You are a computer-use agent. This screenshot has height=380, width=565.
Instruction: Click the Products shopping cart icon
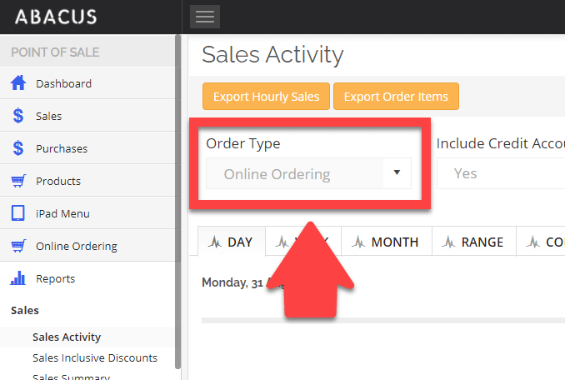(x=17, y=181)
